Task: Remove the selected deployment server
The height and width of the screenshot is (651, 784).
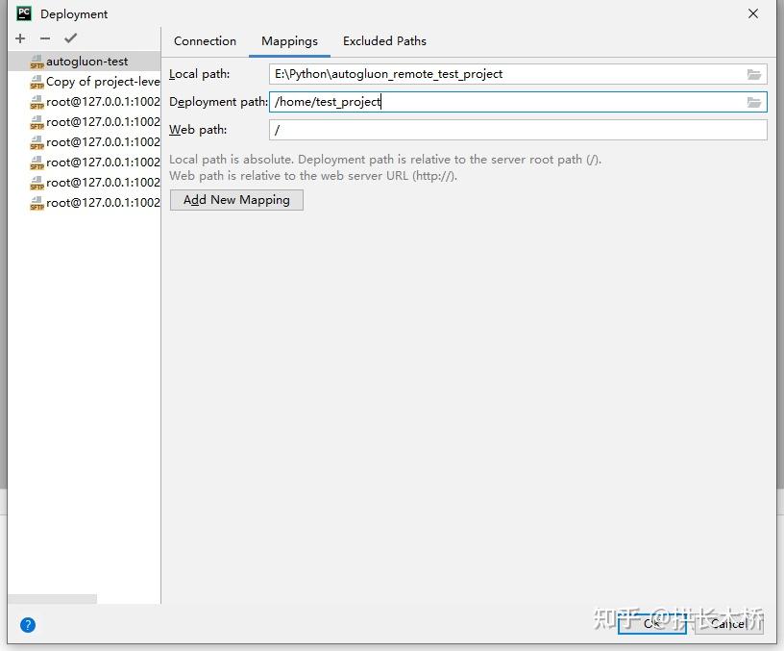Action: point(44,38)
